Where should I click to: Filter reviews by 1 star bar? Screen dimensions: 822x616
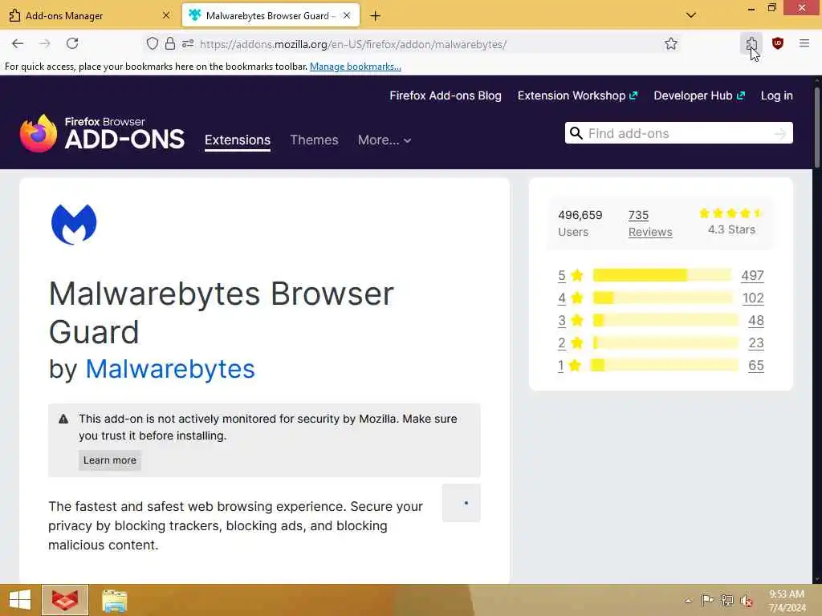tap(664, 365)
